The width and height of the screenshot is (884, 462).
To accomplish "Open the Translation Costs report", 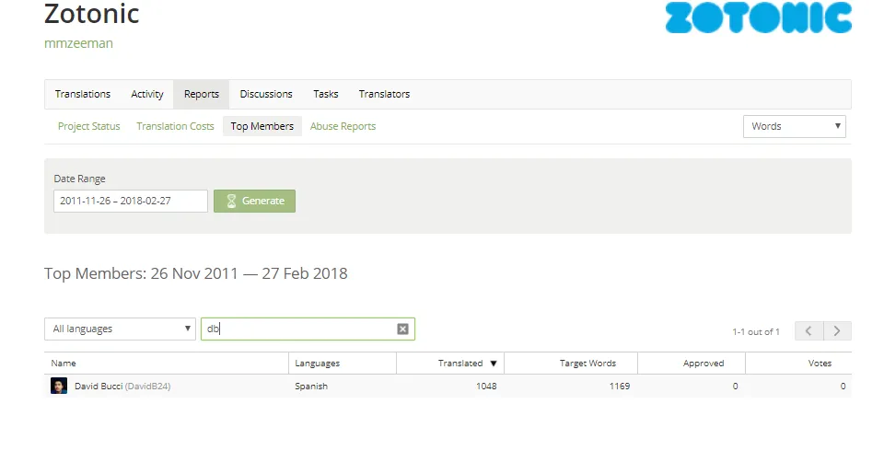I will pyautogui.click(x=175, y=126).
